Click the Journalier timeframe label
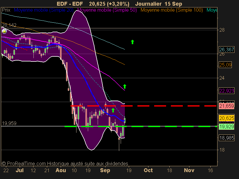Image resolution: width=239 pixels, height=179 pixels. click(x=148, y=4)
